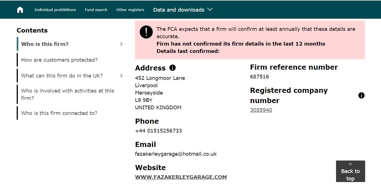Open Other registers in the navigation bar
Image resolution: width=381 pixels, height=186 pixels.
pyautogui.click(x=130, y=10)
